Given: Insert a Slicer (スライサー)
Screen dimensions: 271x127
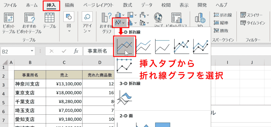Looking at the screenshot, I should click(x=251, y=15).
